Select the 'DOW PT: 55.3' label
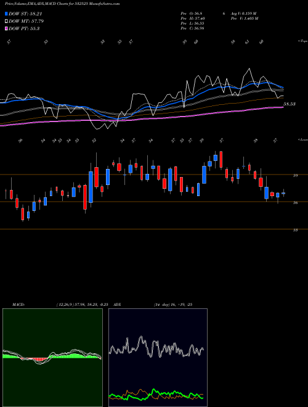The width and height of the screenshot is (308, 407). (24, 28)
